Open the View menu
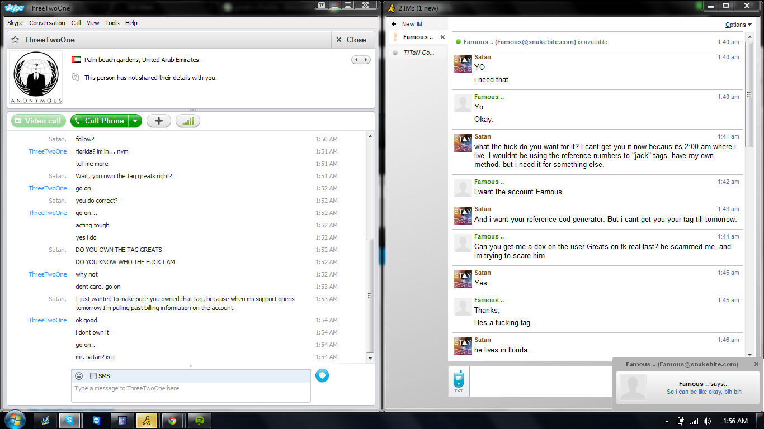Image resolution: width=764 pixels, height=429 pixels. point(93,23)
